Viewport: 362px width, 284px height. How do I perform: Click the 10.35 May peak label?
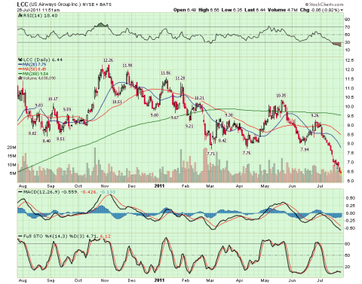[x=281, y=96]
